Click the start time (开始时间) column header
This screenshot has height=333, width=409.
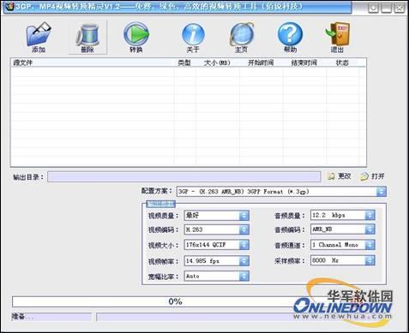(x=261, y=62)
